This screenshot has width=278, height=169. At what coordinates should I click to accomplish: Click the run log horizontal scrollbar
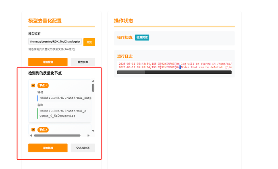174,72
